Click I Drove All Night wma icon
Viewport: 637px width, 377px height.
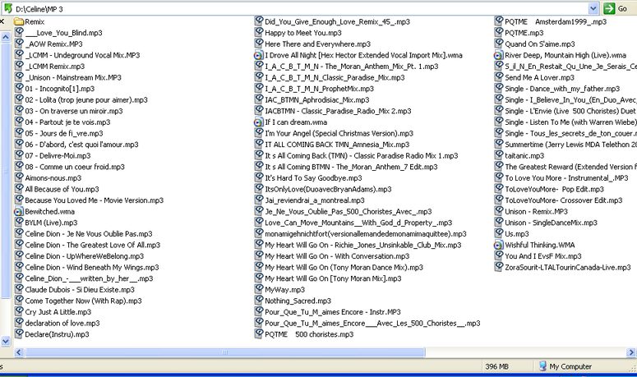point(259,55)
